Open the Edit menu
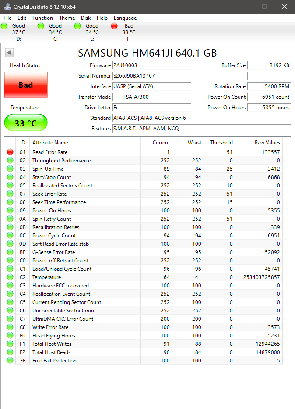Image resolution: width=295 pixels, height=409 pixels. (x=22, y=18)
